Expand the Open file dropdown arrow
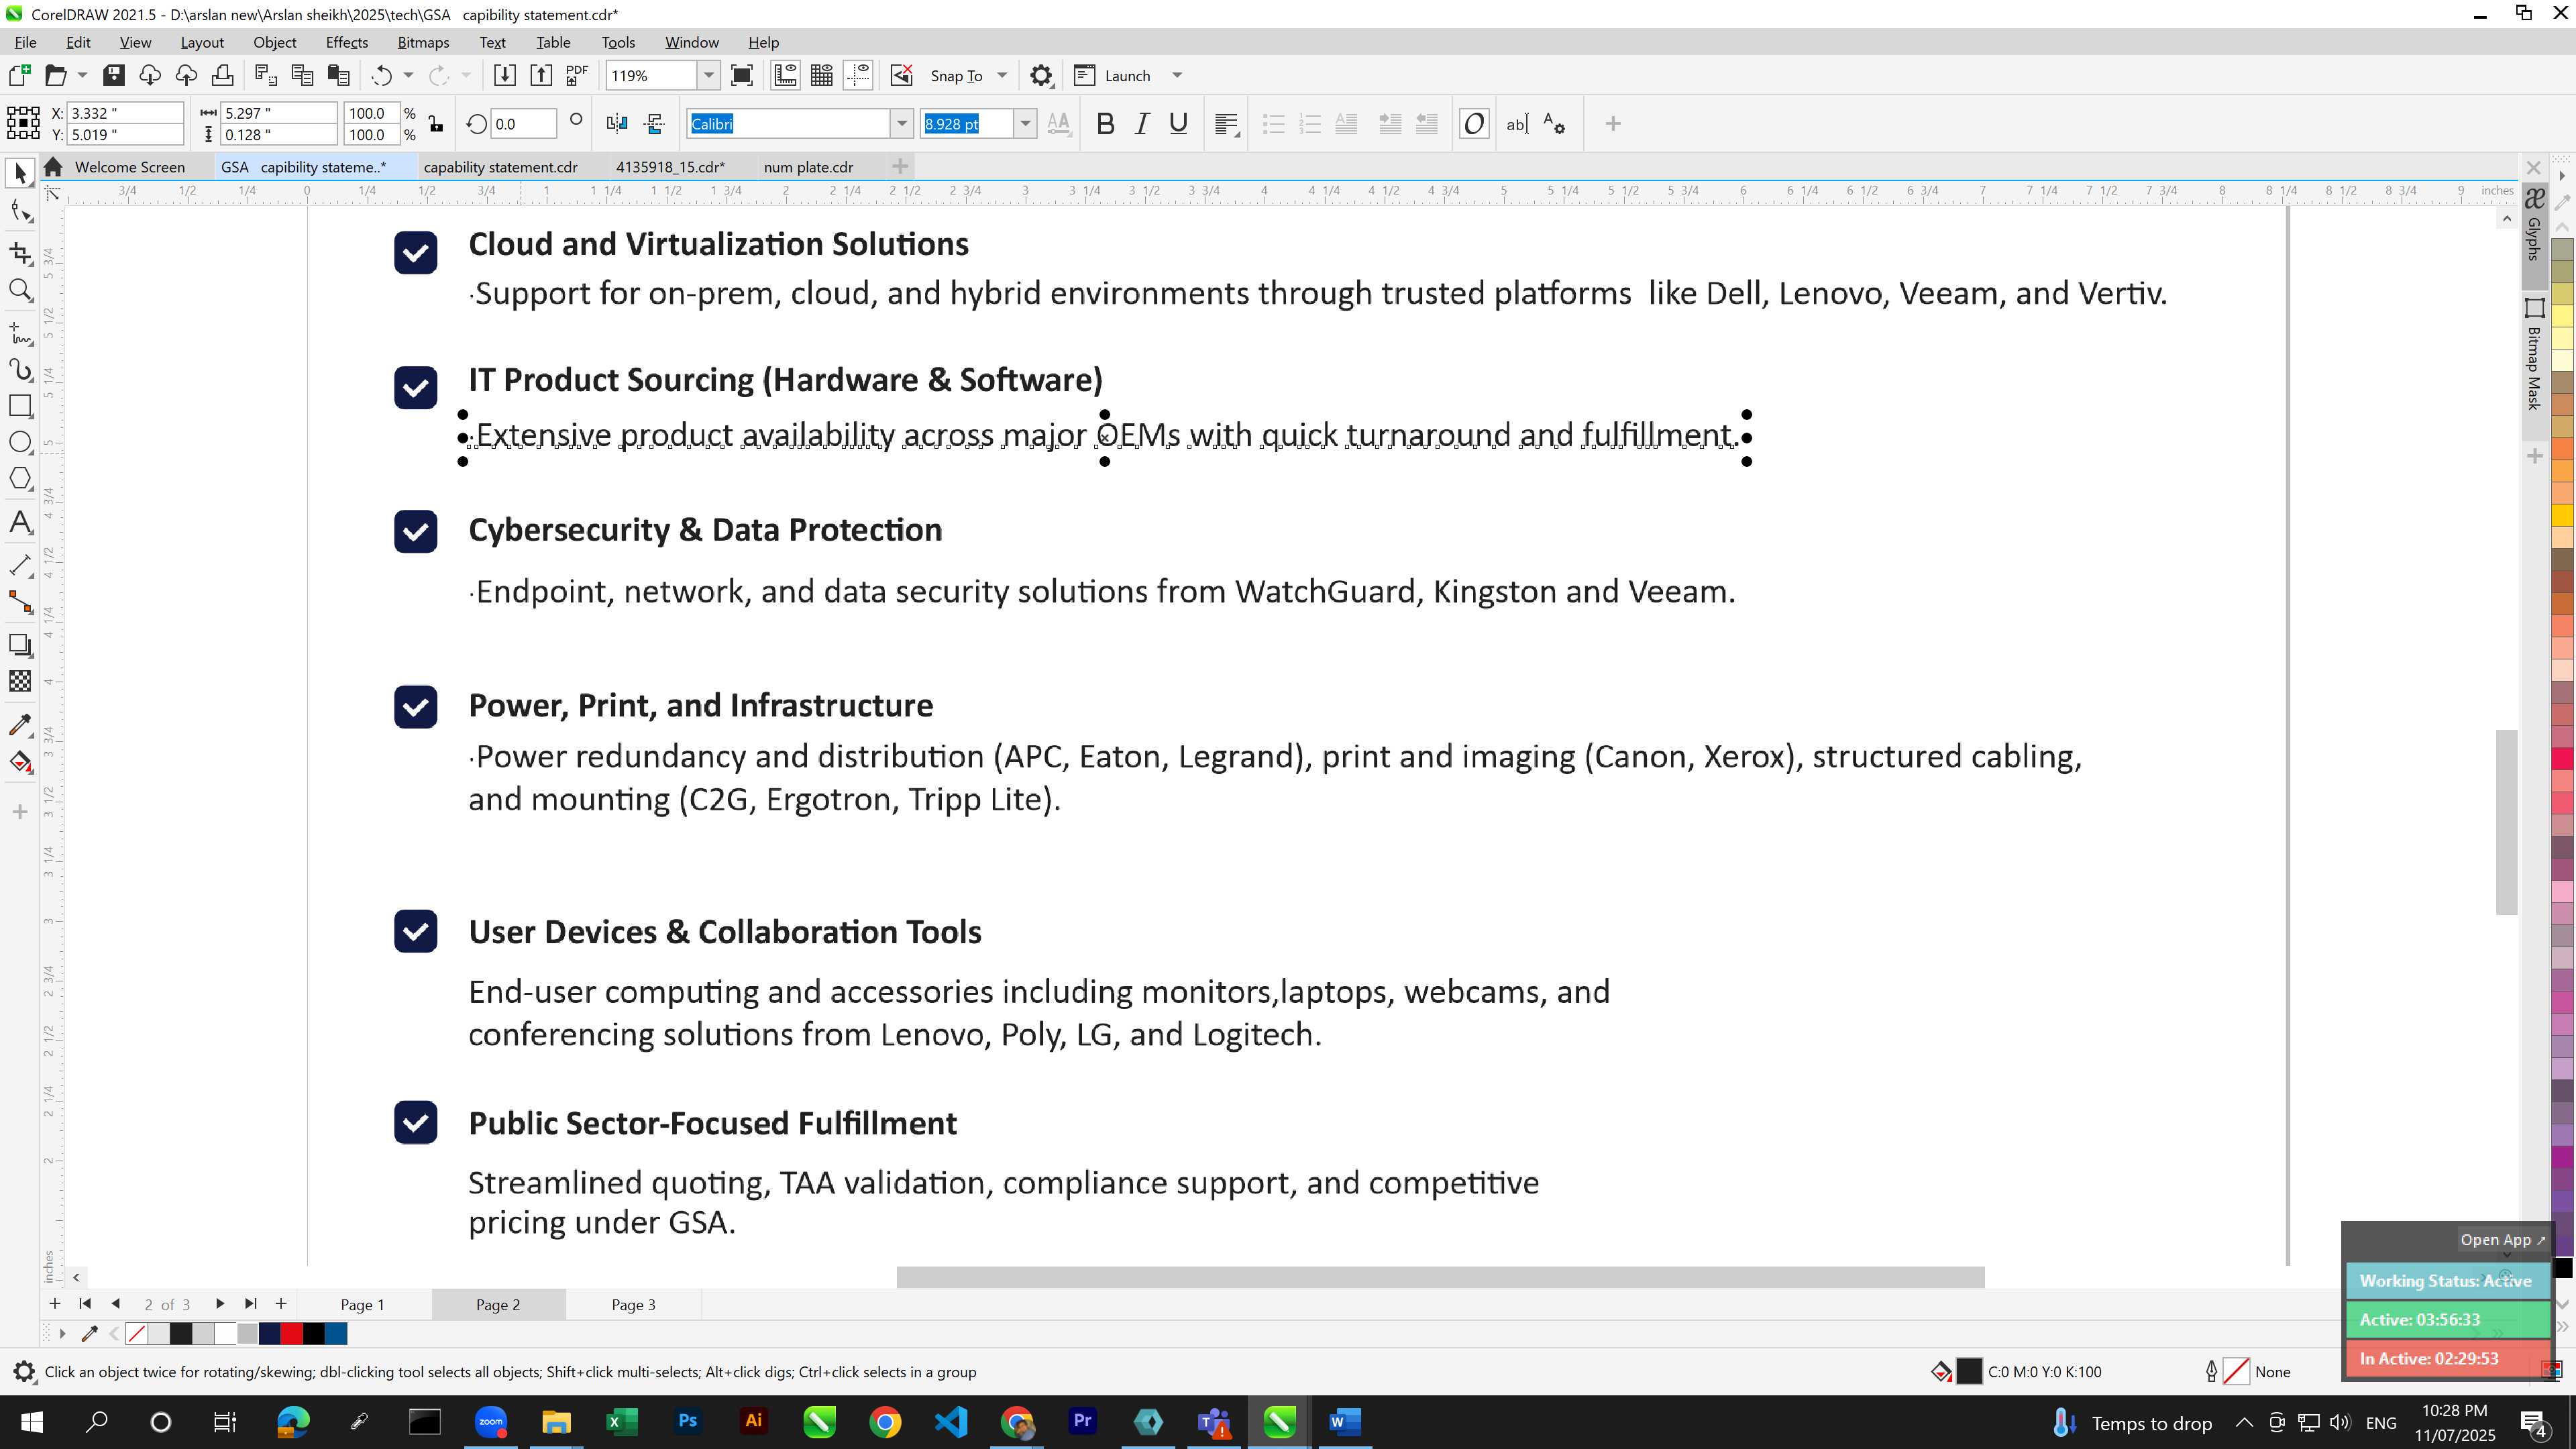Viewport: 2576px width, 1449px height. [82, 75]
